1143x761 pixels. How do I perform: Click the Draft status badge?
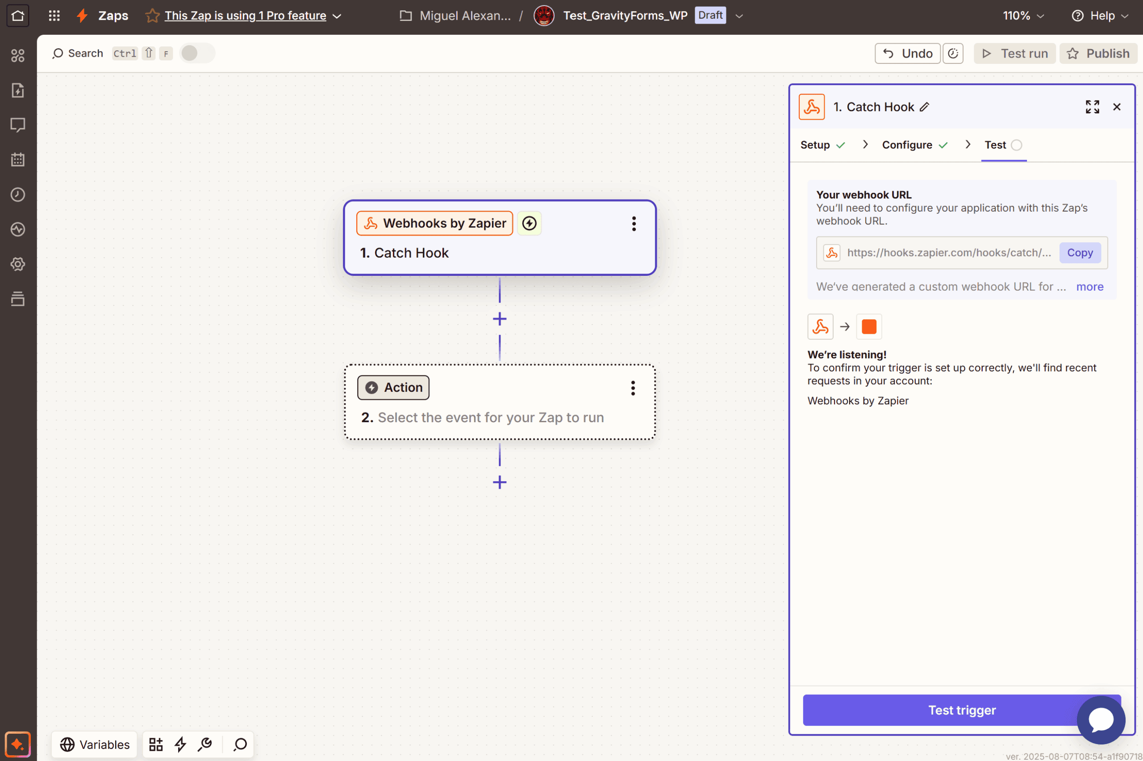710,15
